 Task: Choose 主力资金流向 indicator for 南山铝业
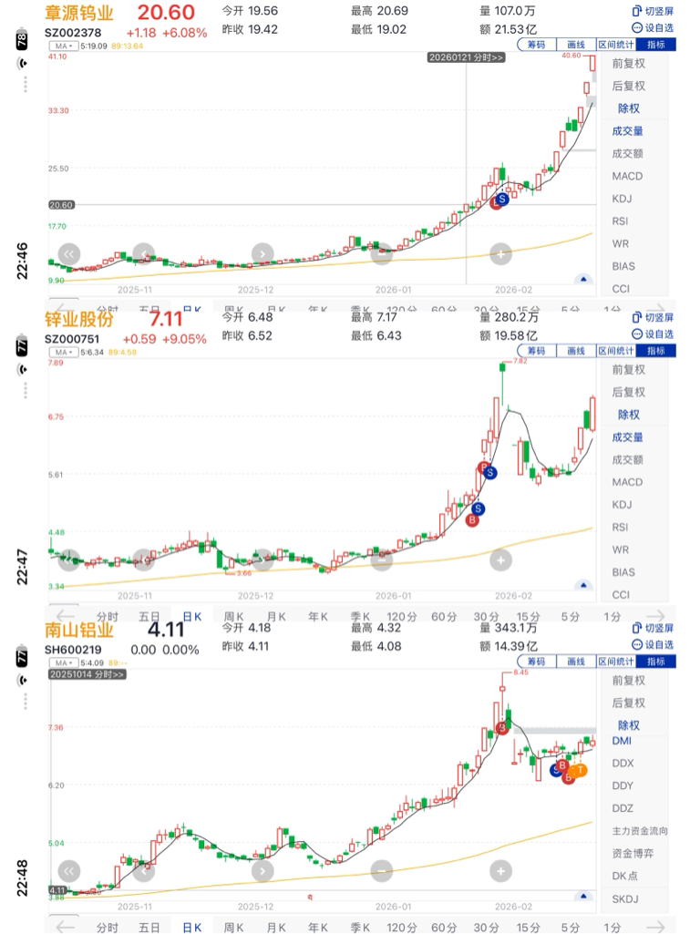[640, 831]
